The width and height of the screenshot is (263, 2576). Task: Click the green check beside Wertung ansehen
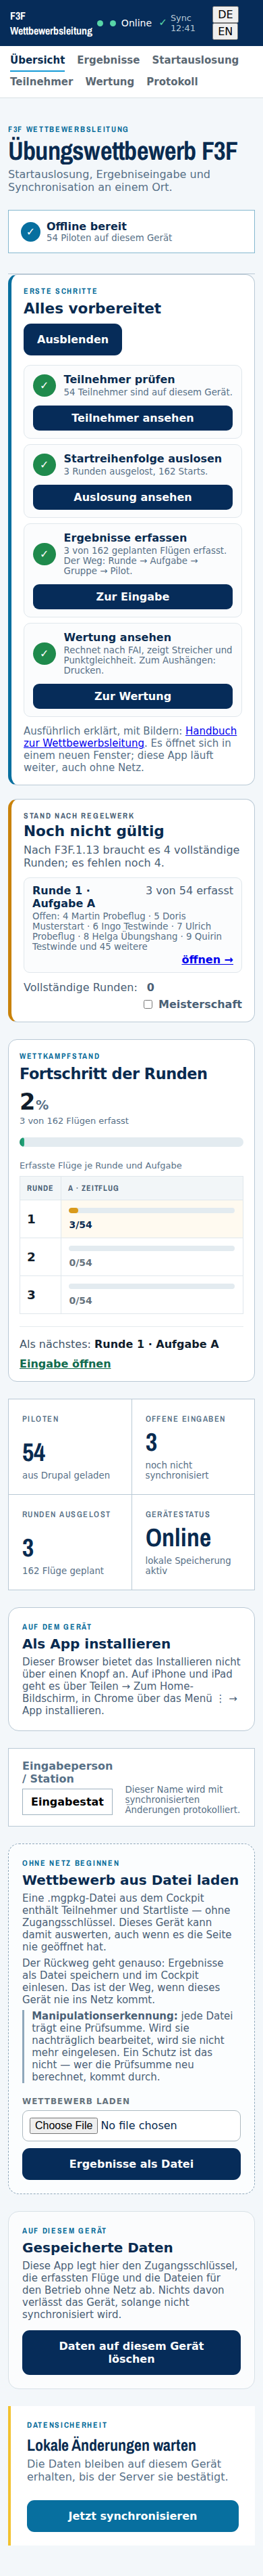(x=44, y=653)
